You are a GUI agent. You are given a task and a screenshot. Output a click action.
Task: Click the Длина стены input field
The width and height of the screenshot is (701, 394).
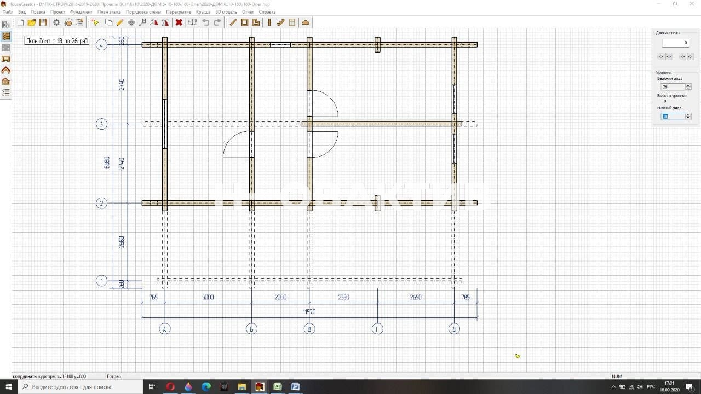675,43
